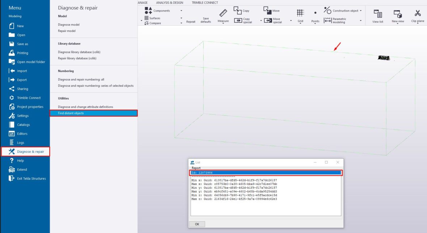Open the Construction object dropdown

(x=361, y=10)
